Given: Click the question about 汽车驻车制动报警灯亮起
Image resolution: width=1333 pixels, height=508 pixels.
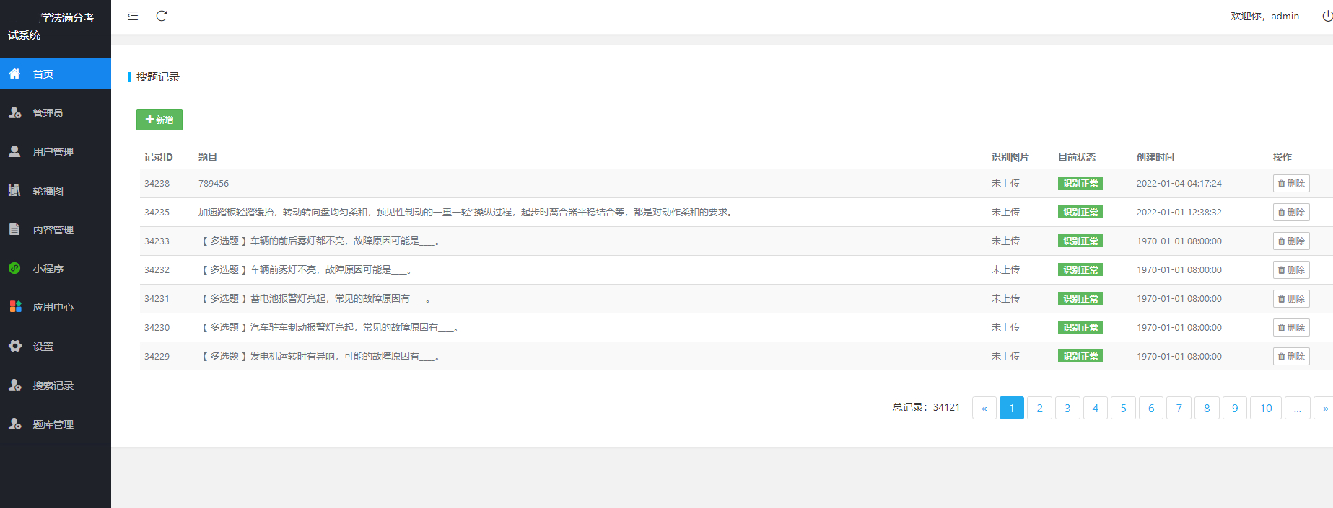Looking at the screenshot, I should (329, 328).
